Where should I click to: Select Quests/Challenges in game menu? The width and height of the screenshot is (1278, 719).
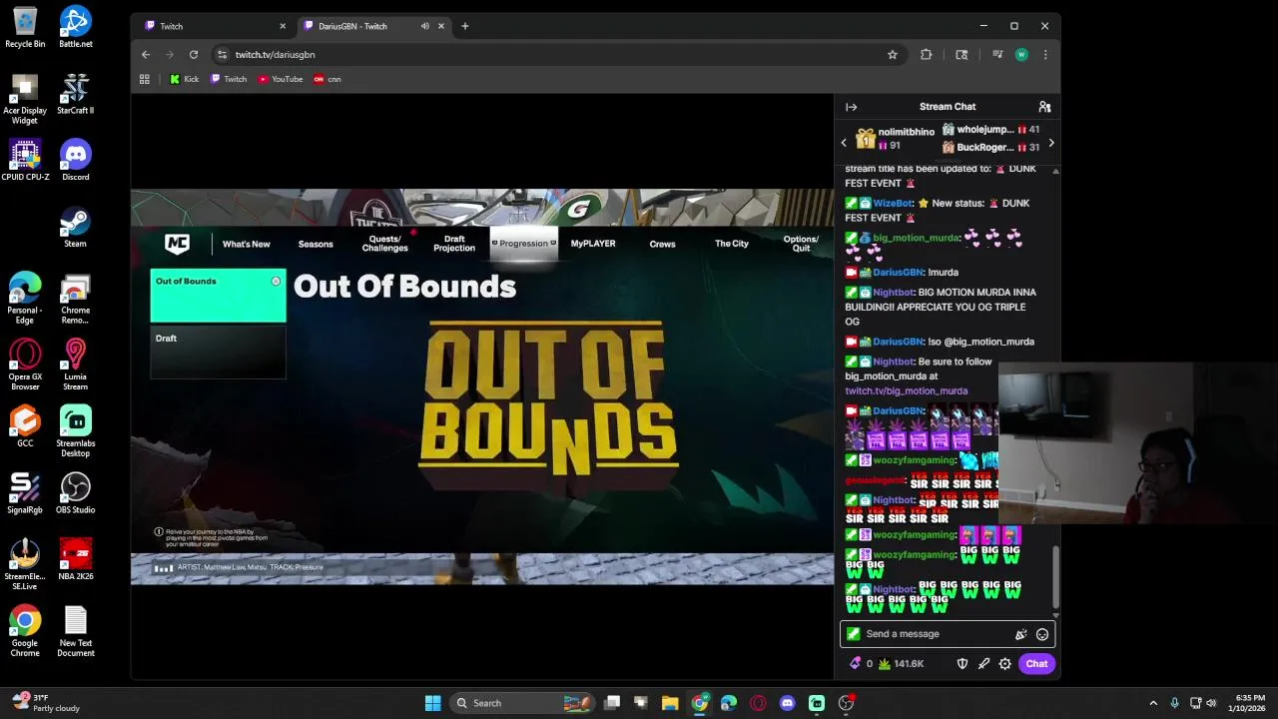click(385, 244)
